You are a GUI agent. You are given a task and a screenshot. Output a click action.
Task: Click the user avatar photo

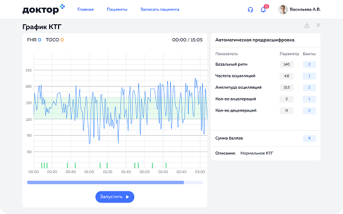tap(283, 9)
